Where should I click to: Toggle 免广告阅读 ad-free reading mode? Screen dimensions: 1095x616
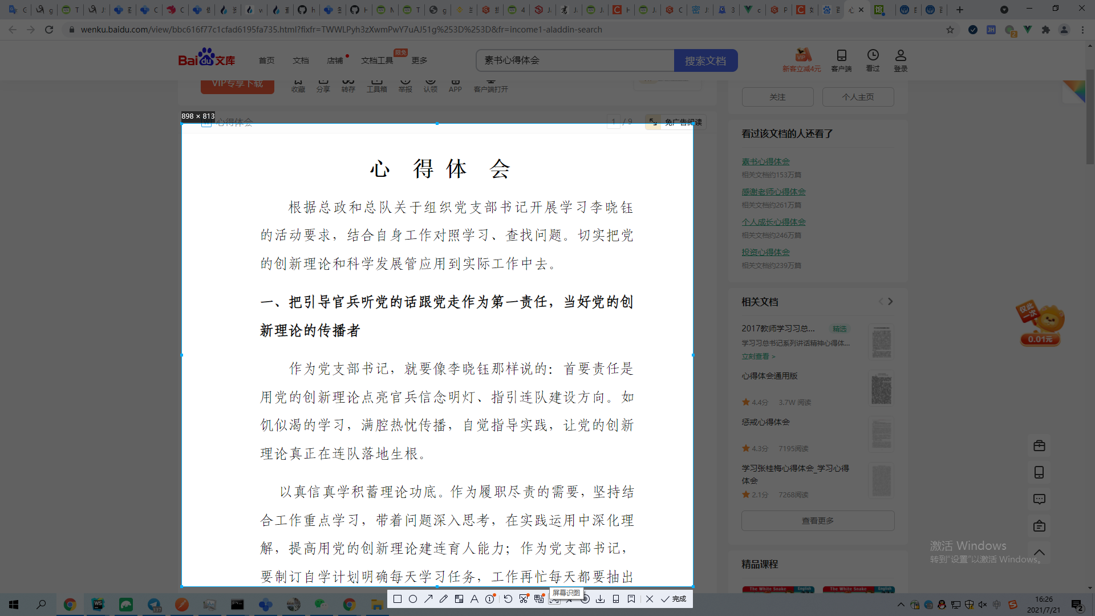tap(676, 122)
